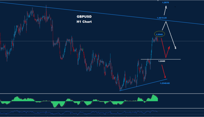204x117 pixels.
Task: Click the H1 Chart label
Action: click(84, 22)
